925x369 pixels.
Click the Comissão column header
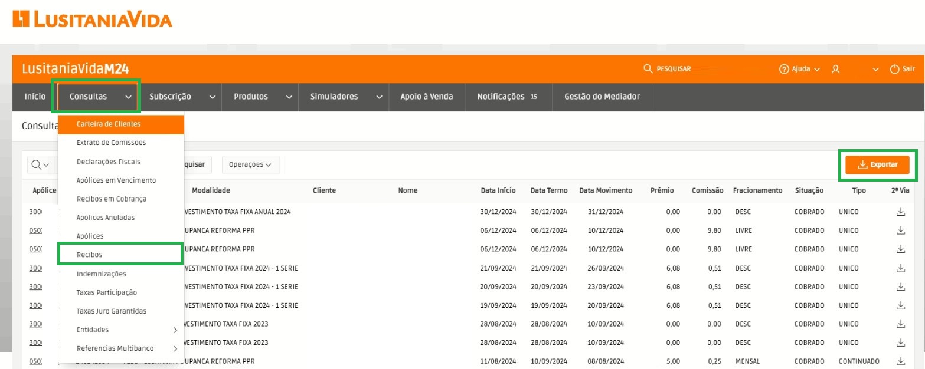click(708, 190)
